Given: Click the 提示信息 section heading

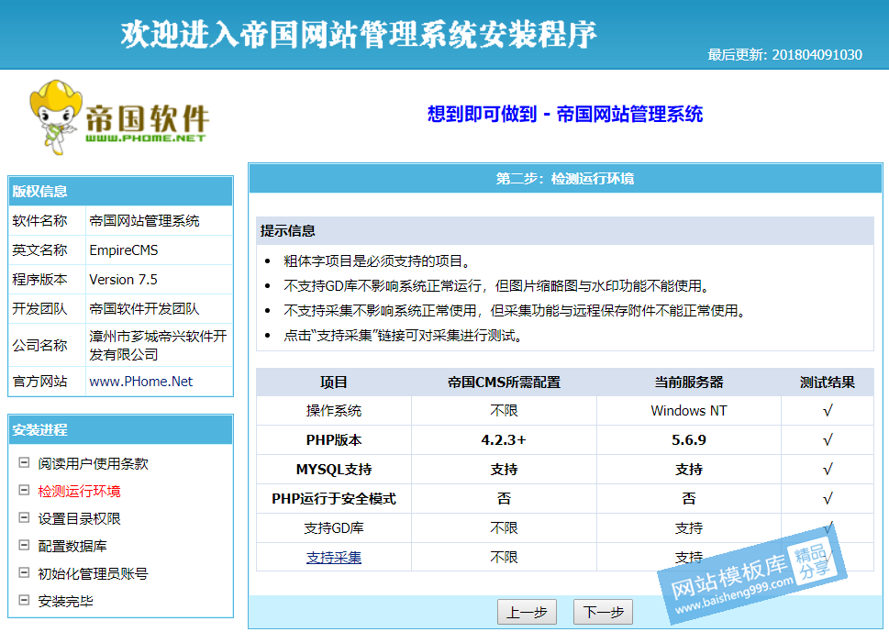Looking at the screenshot, I should (287, 231).
